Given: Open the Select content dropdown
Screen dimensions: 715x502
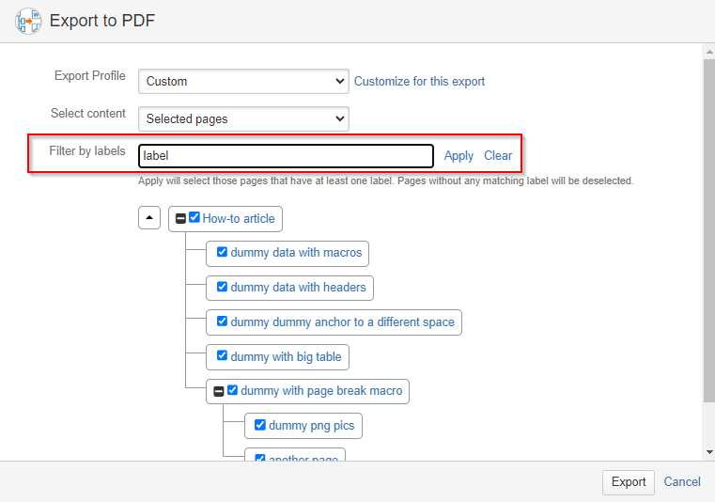Looking at the screenshot, I should tap(243, 118).
